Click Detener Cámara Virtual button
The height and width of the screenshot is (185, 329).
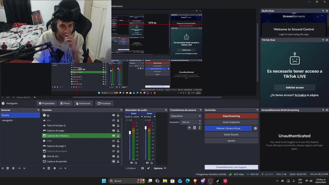pos(229,128)
